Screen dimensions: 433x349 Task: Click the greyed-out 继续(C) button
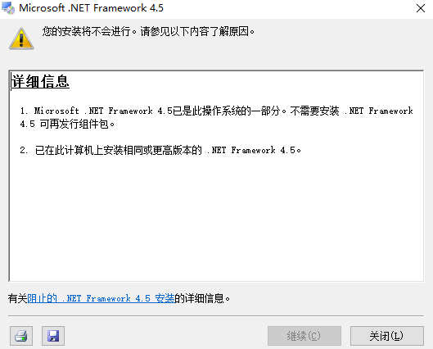click(x=304, y=336)
